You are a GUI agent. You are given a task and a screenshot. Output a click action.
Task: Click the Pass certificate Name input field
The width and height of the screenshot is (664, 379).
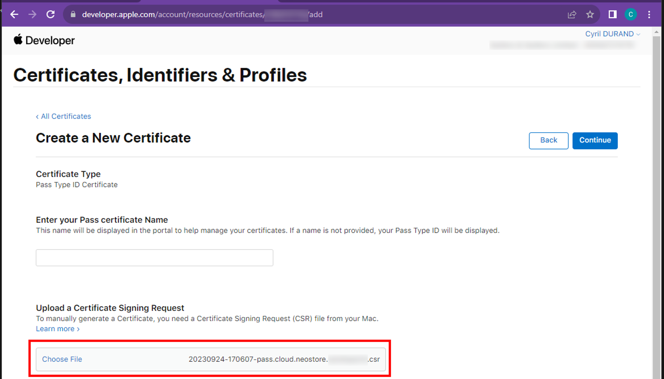154,258
